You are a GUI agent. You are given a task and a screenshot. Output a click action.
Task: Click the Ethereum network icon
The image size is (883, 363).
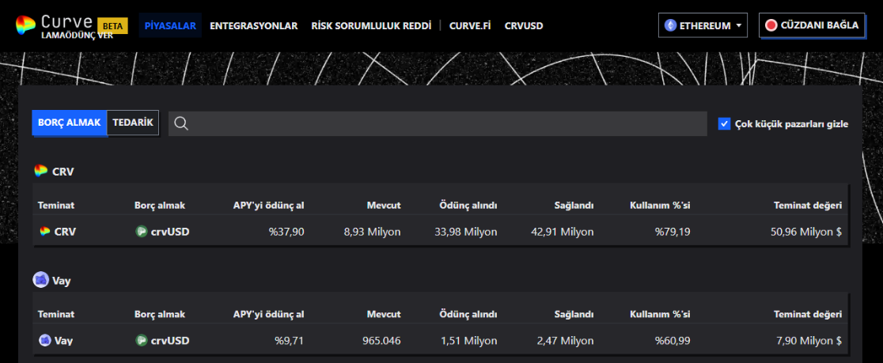point(670,25)
